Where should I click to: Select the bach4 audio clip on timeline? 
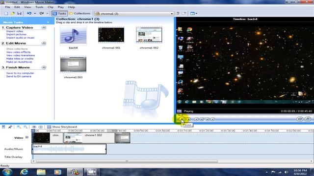tap(69, 149)
